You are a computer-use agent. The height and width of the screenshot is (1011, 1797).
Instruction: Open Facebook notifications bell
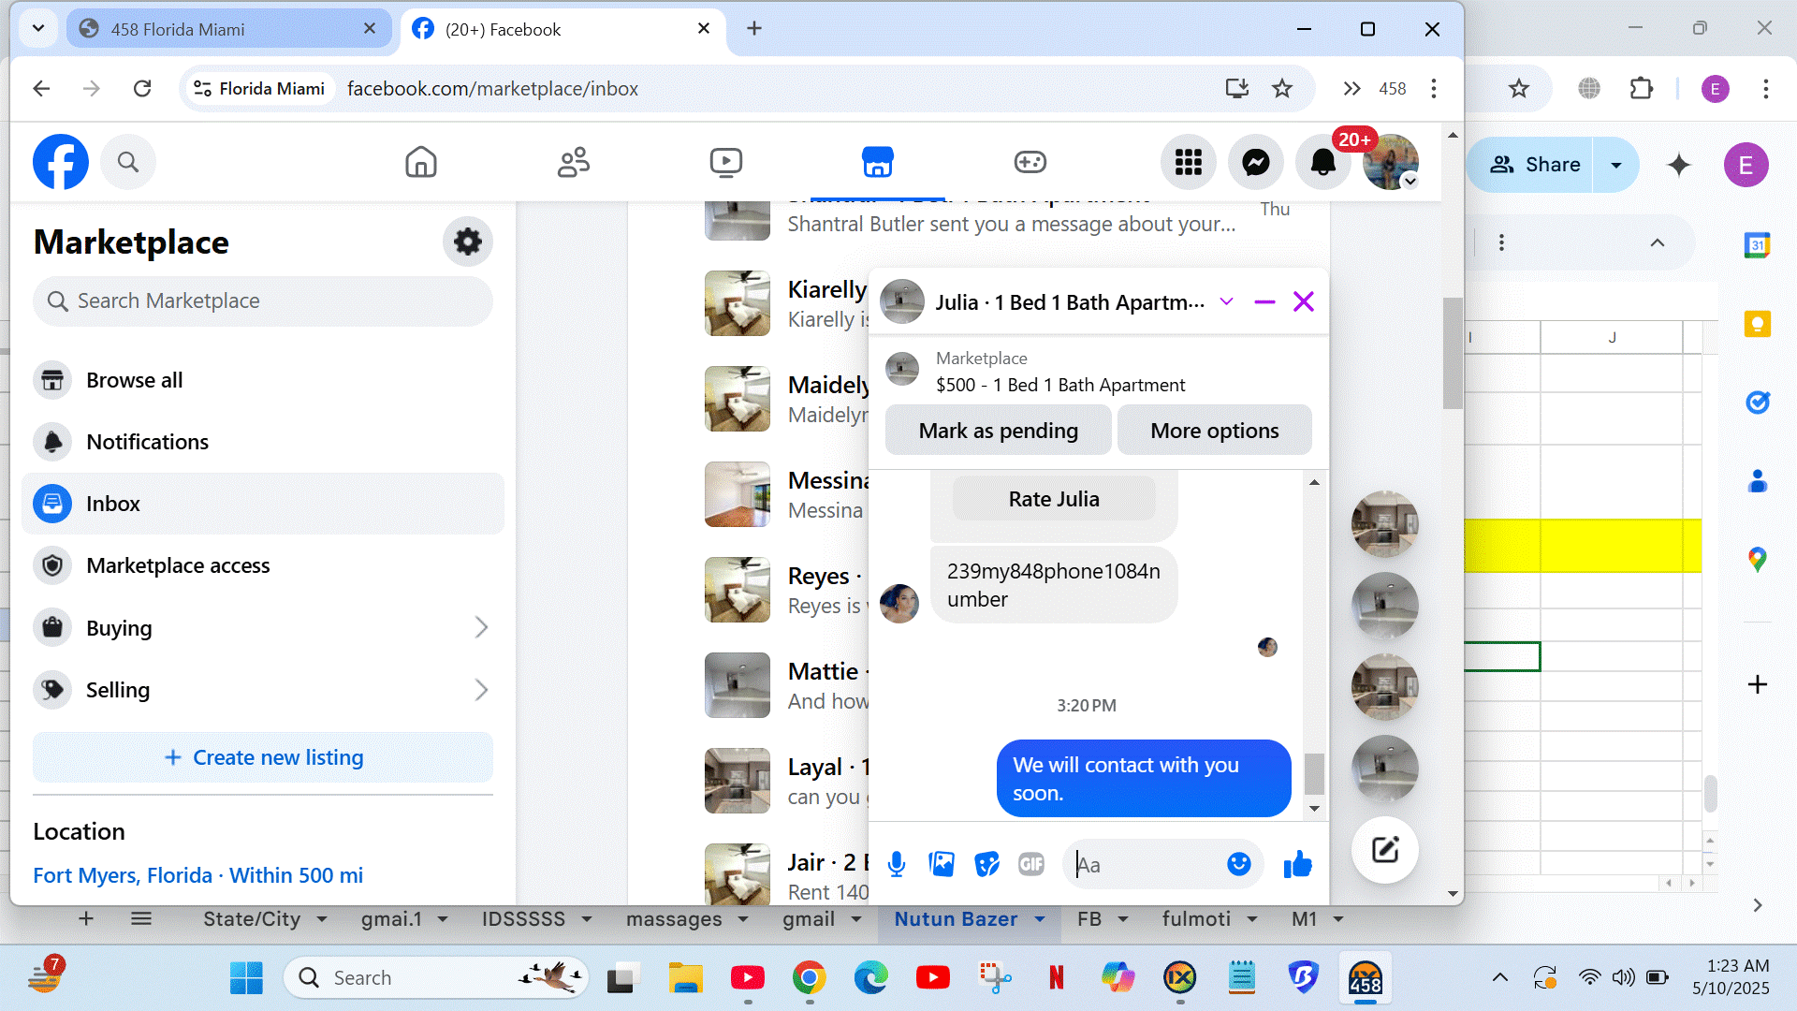tap(1322, 163)
